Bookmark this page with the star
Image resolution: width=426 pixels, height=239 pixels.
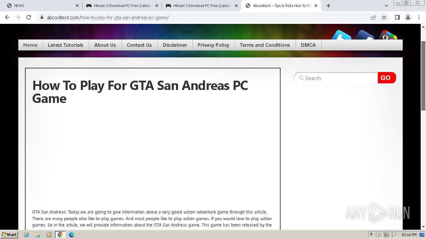(384, 17)
